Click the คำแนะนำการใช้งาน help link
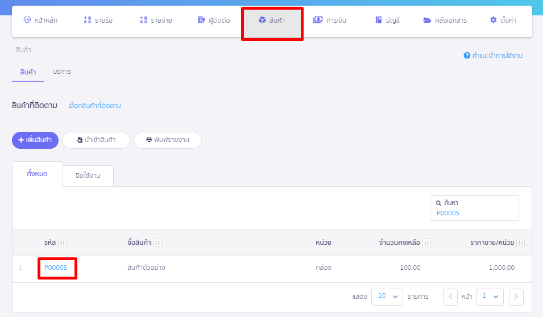Screen dimensions: 543x317 [x=493, y=56]
